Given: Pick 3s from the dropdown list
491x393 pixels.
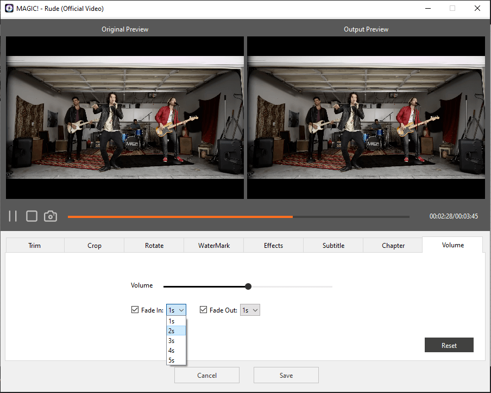Looking at the screenshot, I should tap(176, 341).
